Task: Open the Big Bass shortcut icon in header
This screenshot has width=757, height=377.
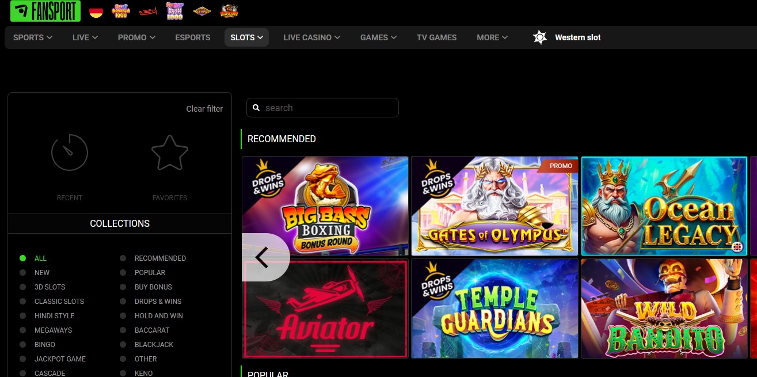Action: coord(229,11)
